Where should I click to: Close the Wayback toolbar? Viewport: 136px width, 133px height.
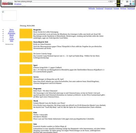(x=133, y=2)
